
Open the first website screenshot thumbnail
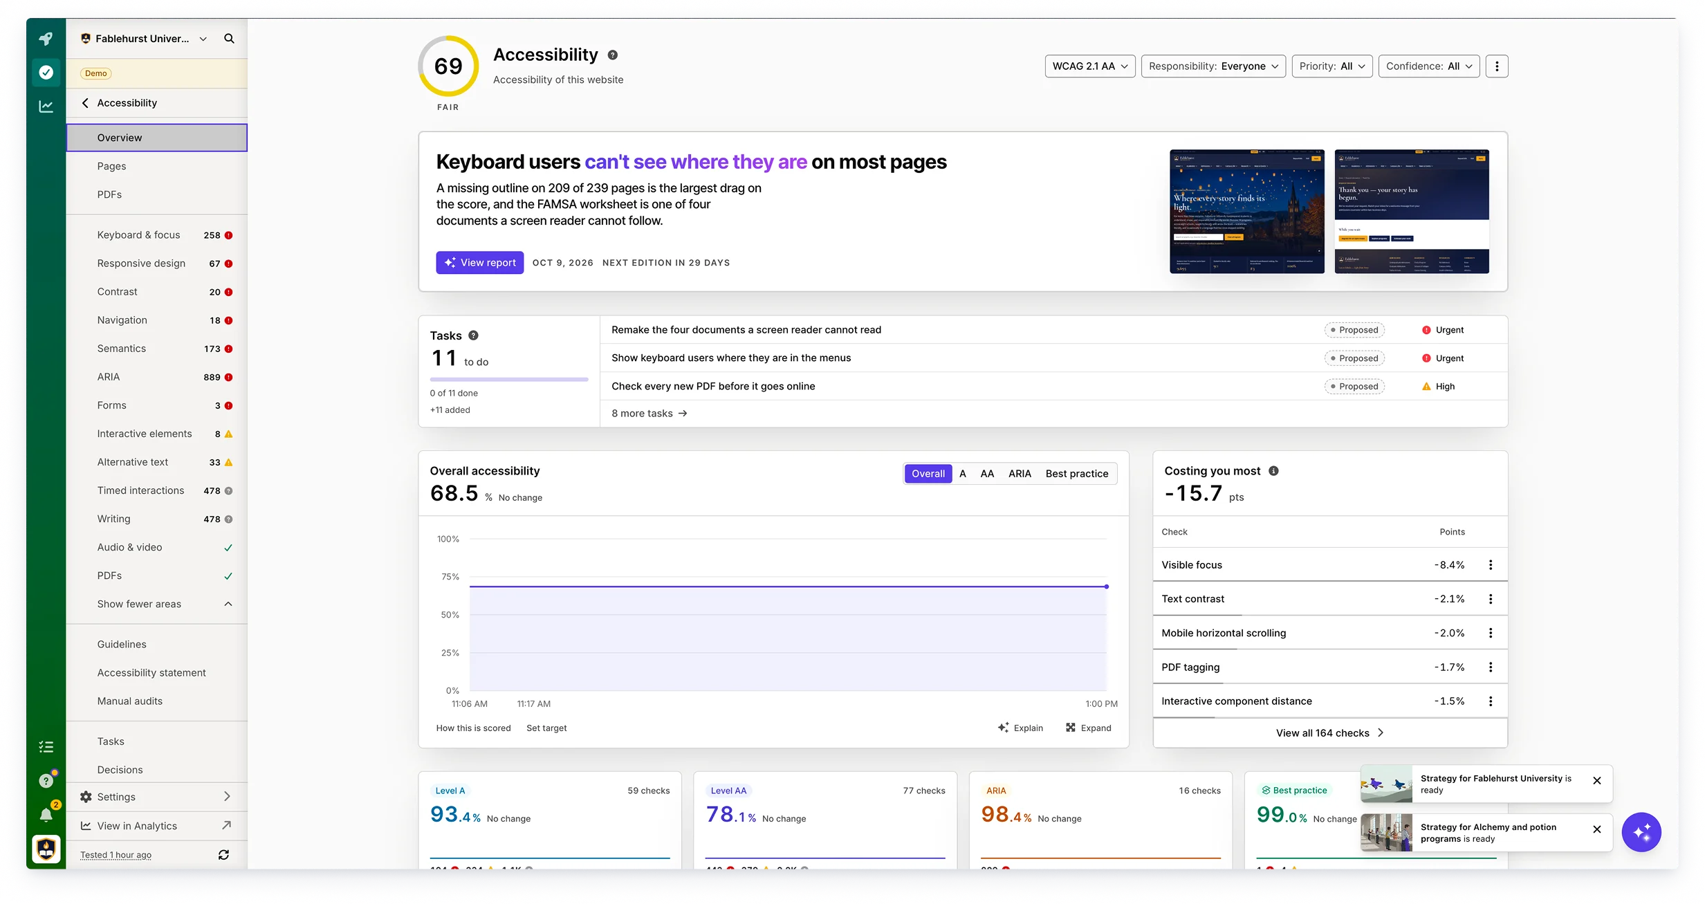tap(1246, 211)
